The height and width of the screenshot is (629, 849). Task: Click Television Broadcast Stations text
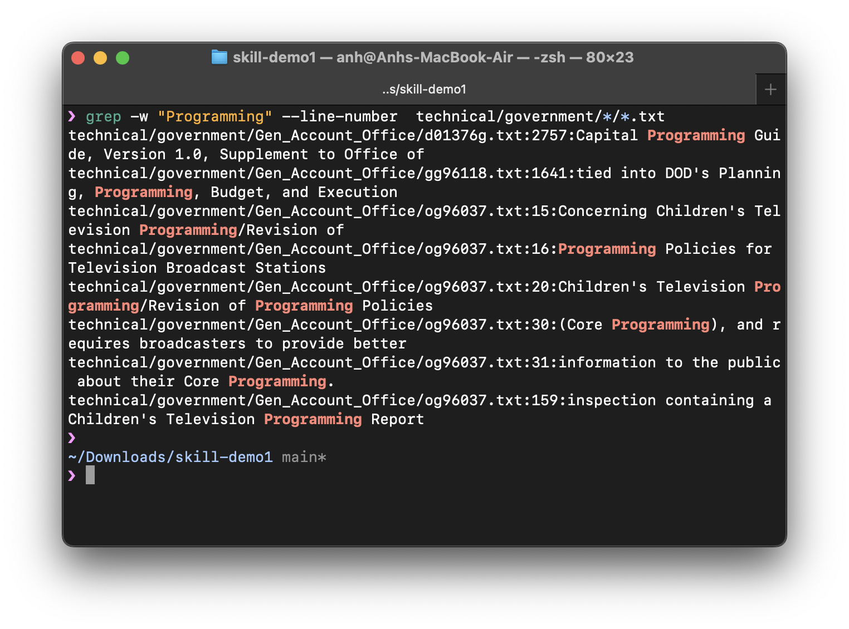point(197,268)
